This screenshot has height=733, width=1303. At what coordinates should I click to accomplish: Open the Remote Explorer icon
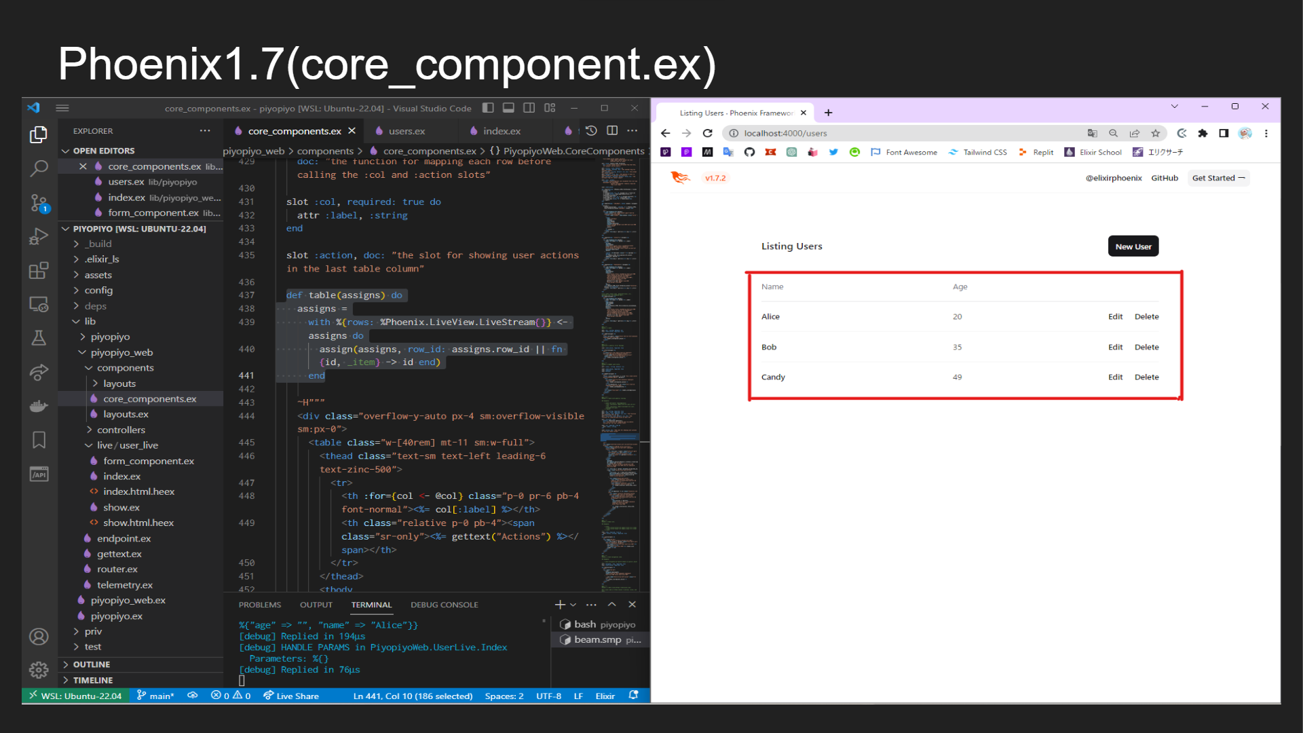39,304
